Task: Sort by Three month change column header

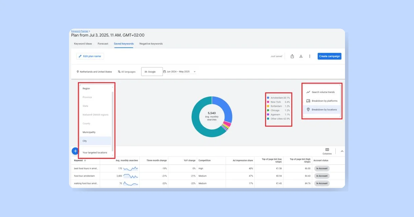Action: click(157, 161)
